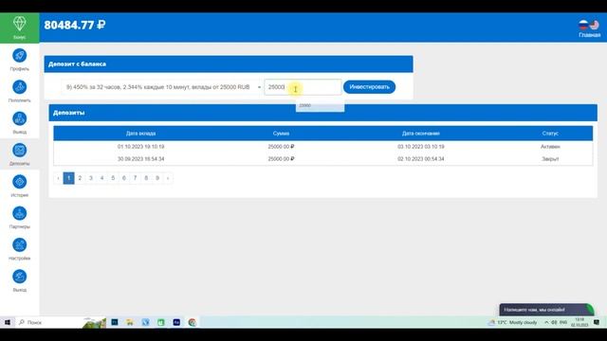Click the Дата окончания column header
This screenshot has height=341, width=607.
[421, 134]
